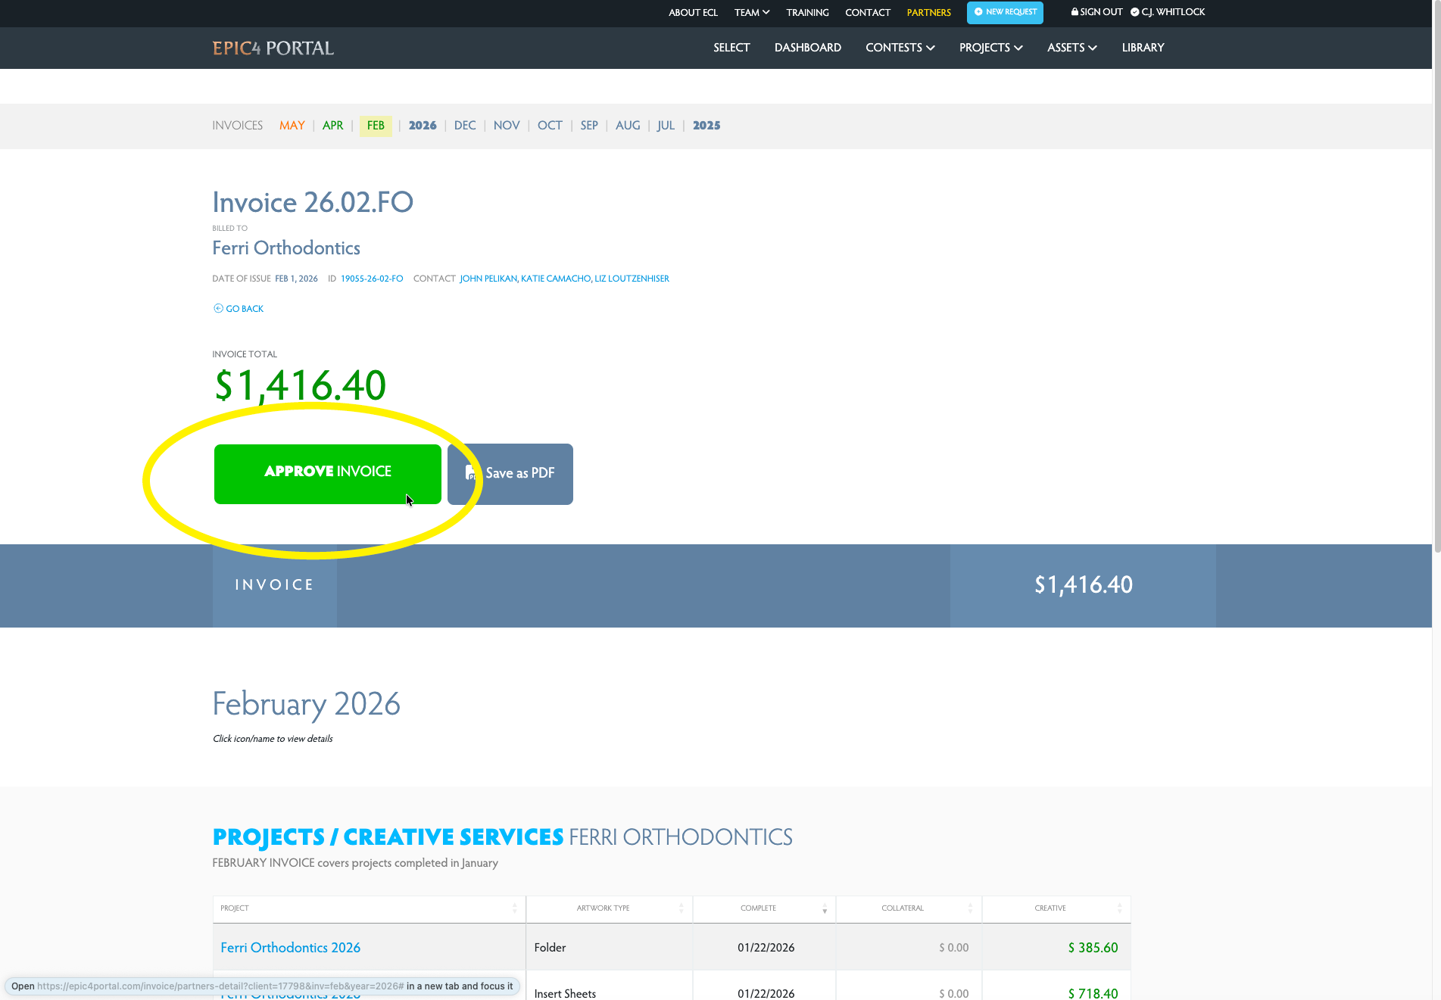Click the sort arrows in Creative header
Screen dimensions: 1441x1000
click(x=1120, y=908)
